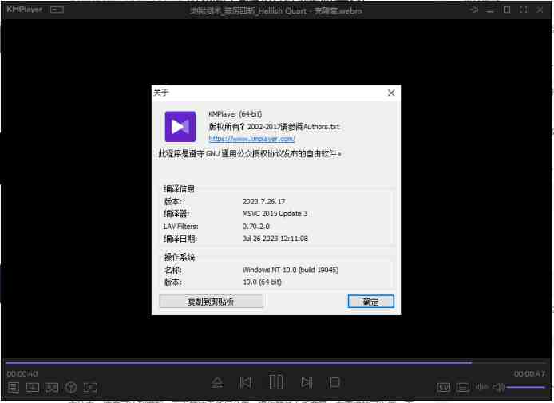Image resolution: width=554 pixels, height=403 pixels.
Task: Close the 关于 dialog with X
Action: pyautogui.click(x=391, y=93)
